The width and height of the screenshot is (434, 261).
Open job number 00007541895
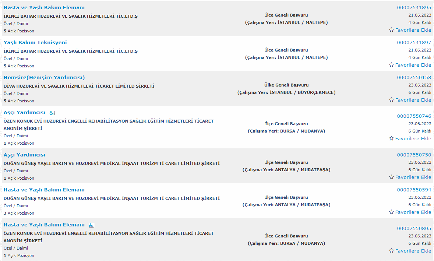coord(414,7)
